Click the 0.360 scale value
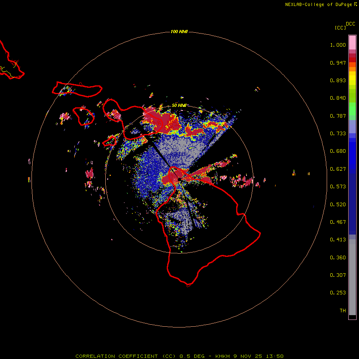359x359 pixels. point(338,258)
